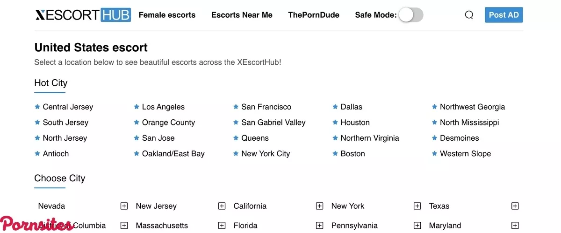Expand the Nevada city list
Screen dimensions: 561x233
pos(124,206)
